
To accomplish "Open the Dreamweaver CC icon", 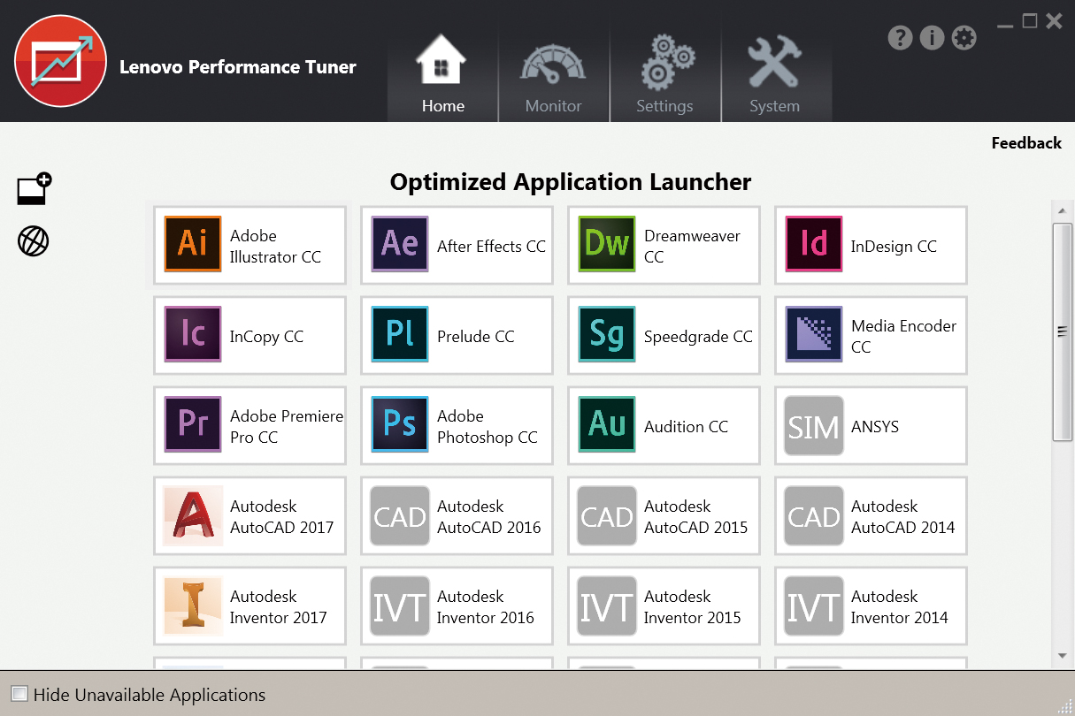I will tap(607, 244).
